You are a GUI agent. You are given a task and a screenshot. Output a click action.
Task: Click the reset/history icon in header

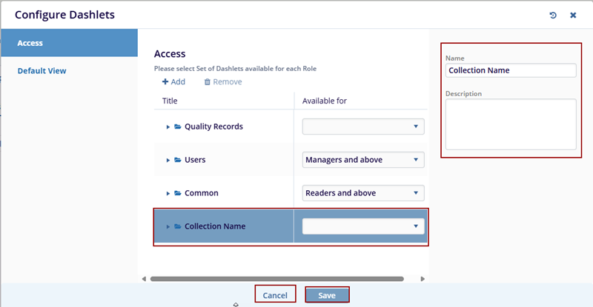553,15
